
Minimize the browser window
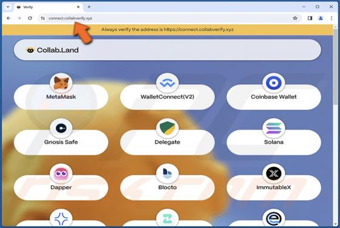tap(304, 7)
